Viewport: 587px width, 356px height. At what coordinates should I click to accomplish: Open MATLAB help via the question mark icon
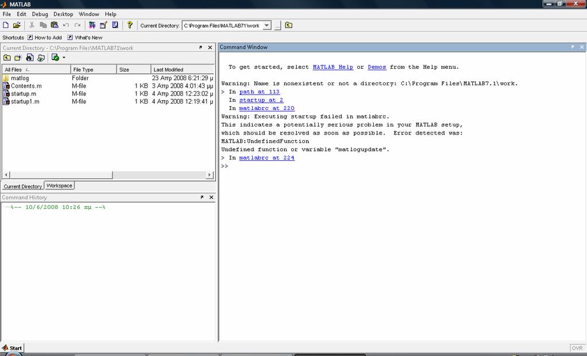tap(130, 25)
